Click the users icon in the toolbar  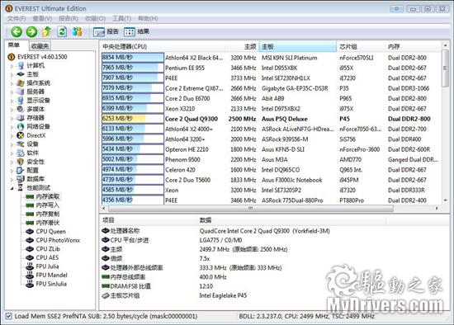point(78,31)
